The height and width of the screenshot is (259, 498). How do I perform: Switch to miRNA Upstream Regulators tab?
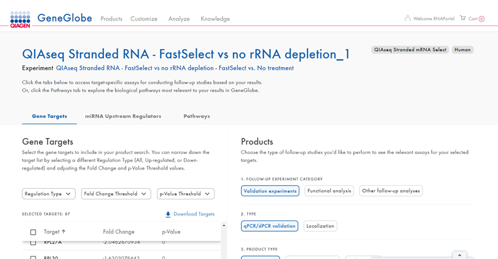point(123,116)
